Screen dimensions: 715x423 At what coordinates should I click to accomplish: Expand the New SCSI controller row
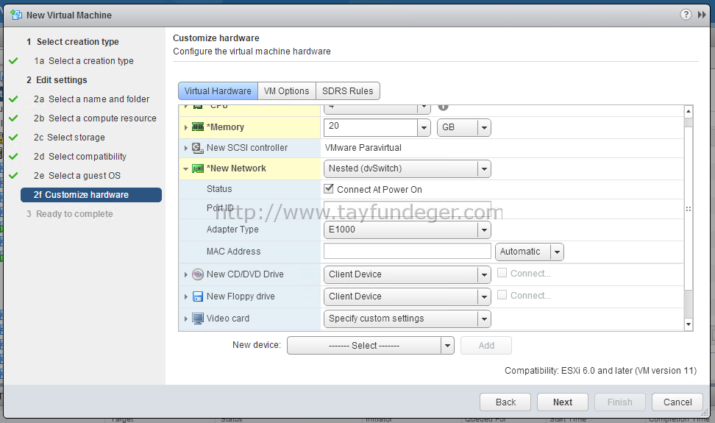[185, 148]
